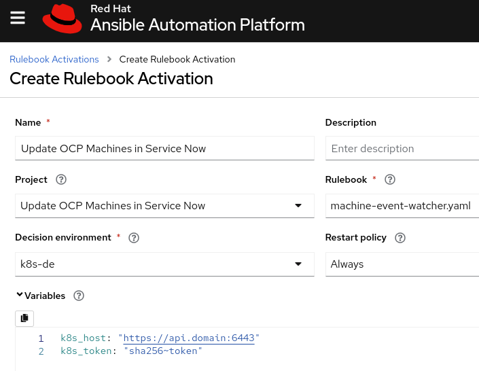This screenshot has width=479, height=371.
Task: Click the https://api.domain:6443 URL
Action: tap(189, 338)
